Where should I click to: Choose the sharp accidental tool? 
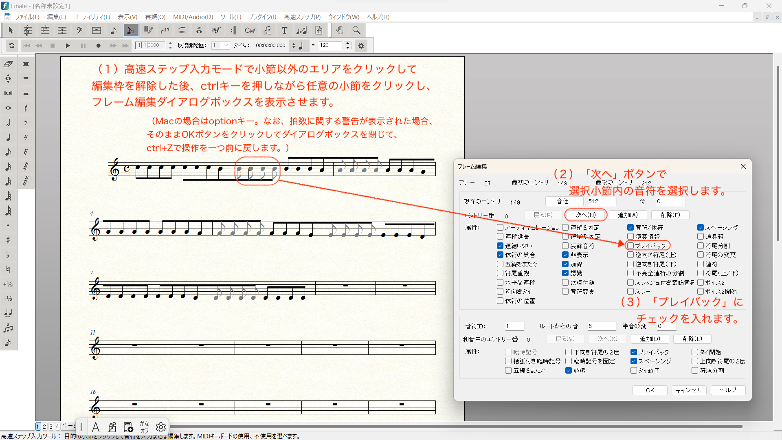pyautogui.click(x=8, y=240)
